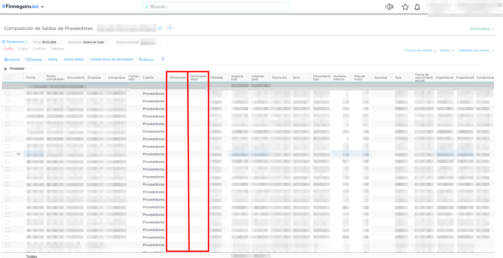Click the refresh icon beside report title
This screenshot has width=503, height=258.
tap(170, 28)
